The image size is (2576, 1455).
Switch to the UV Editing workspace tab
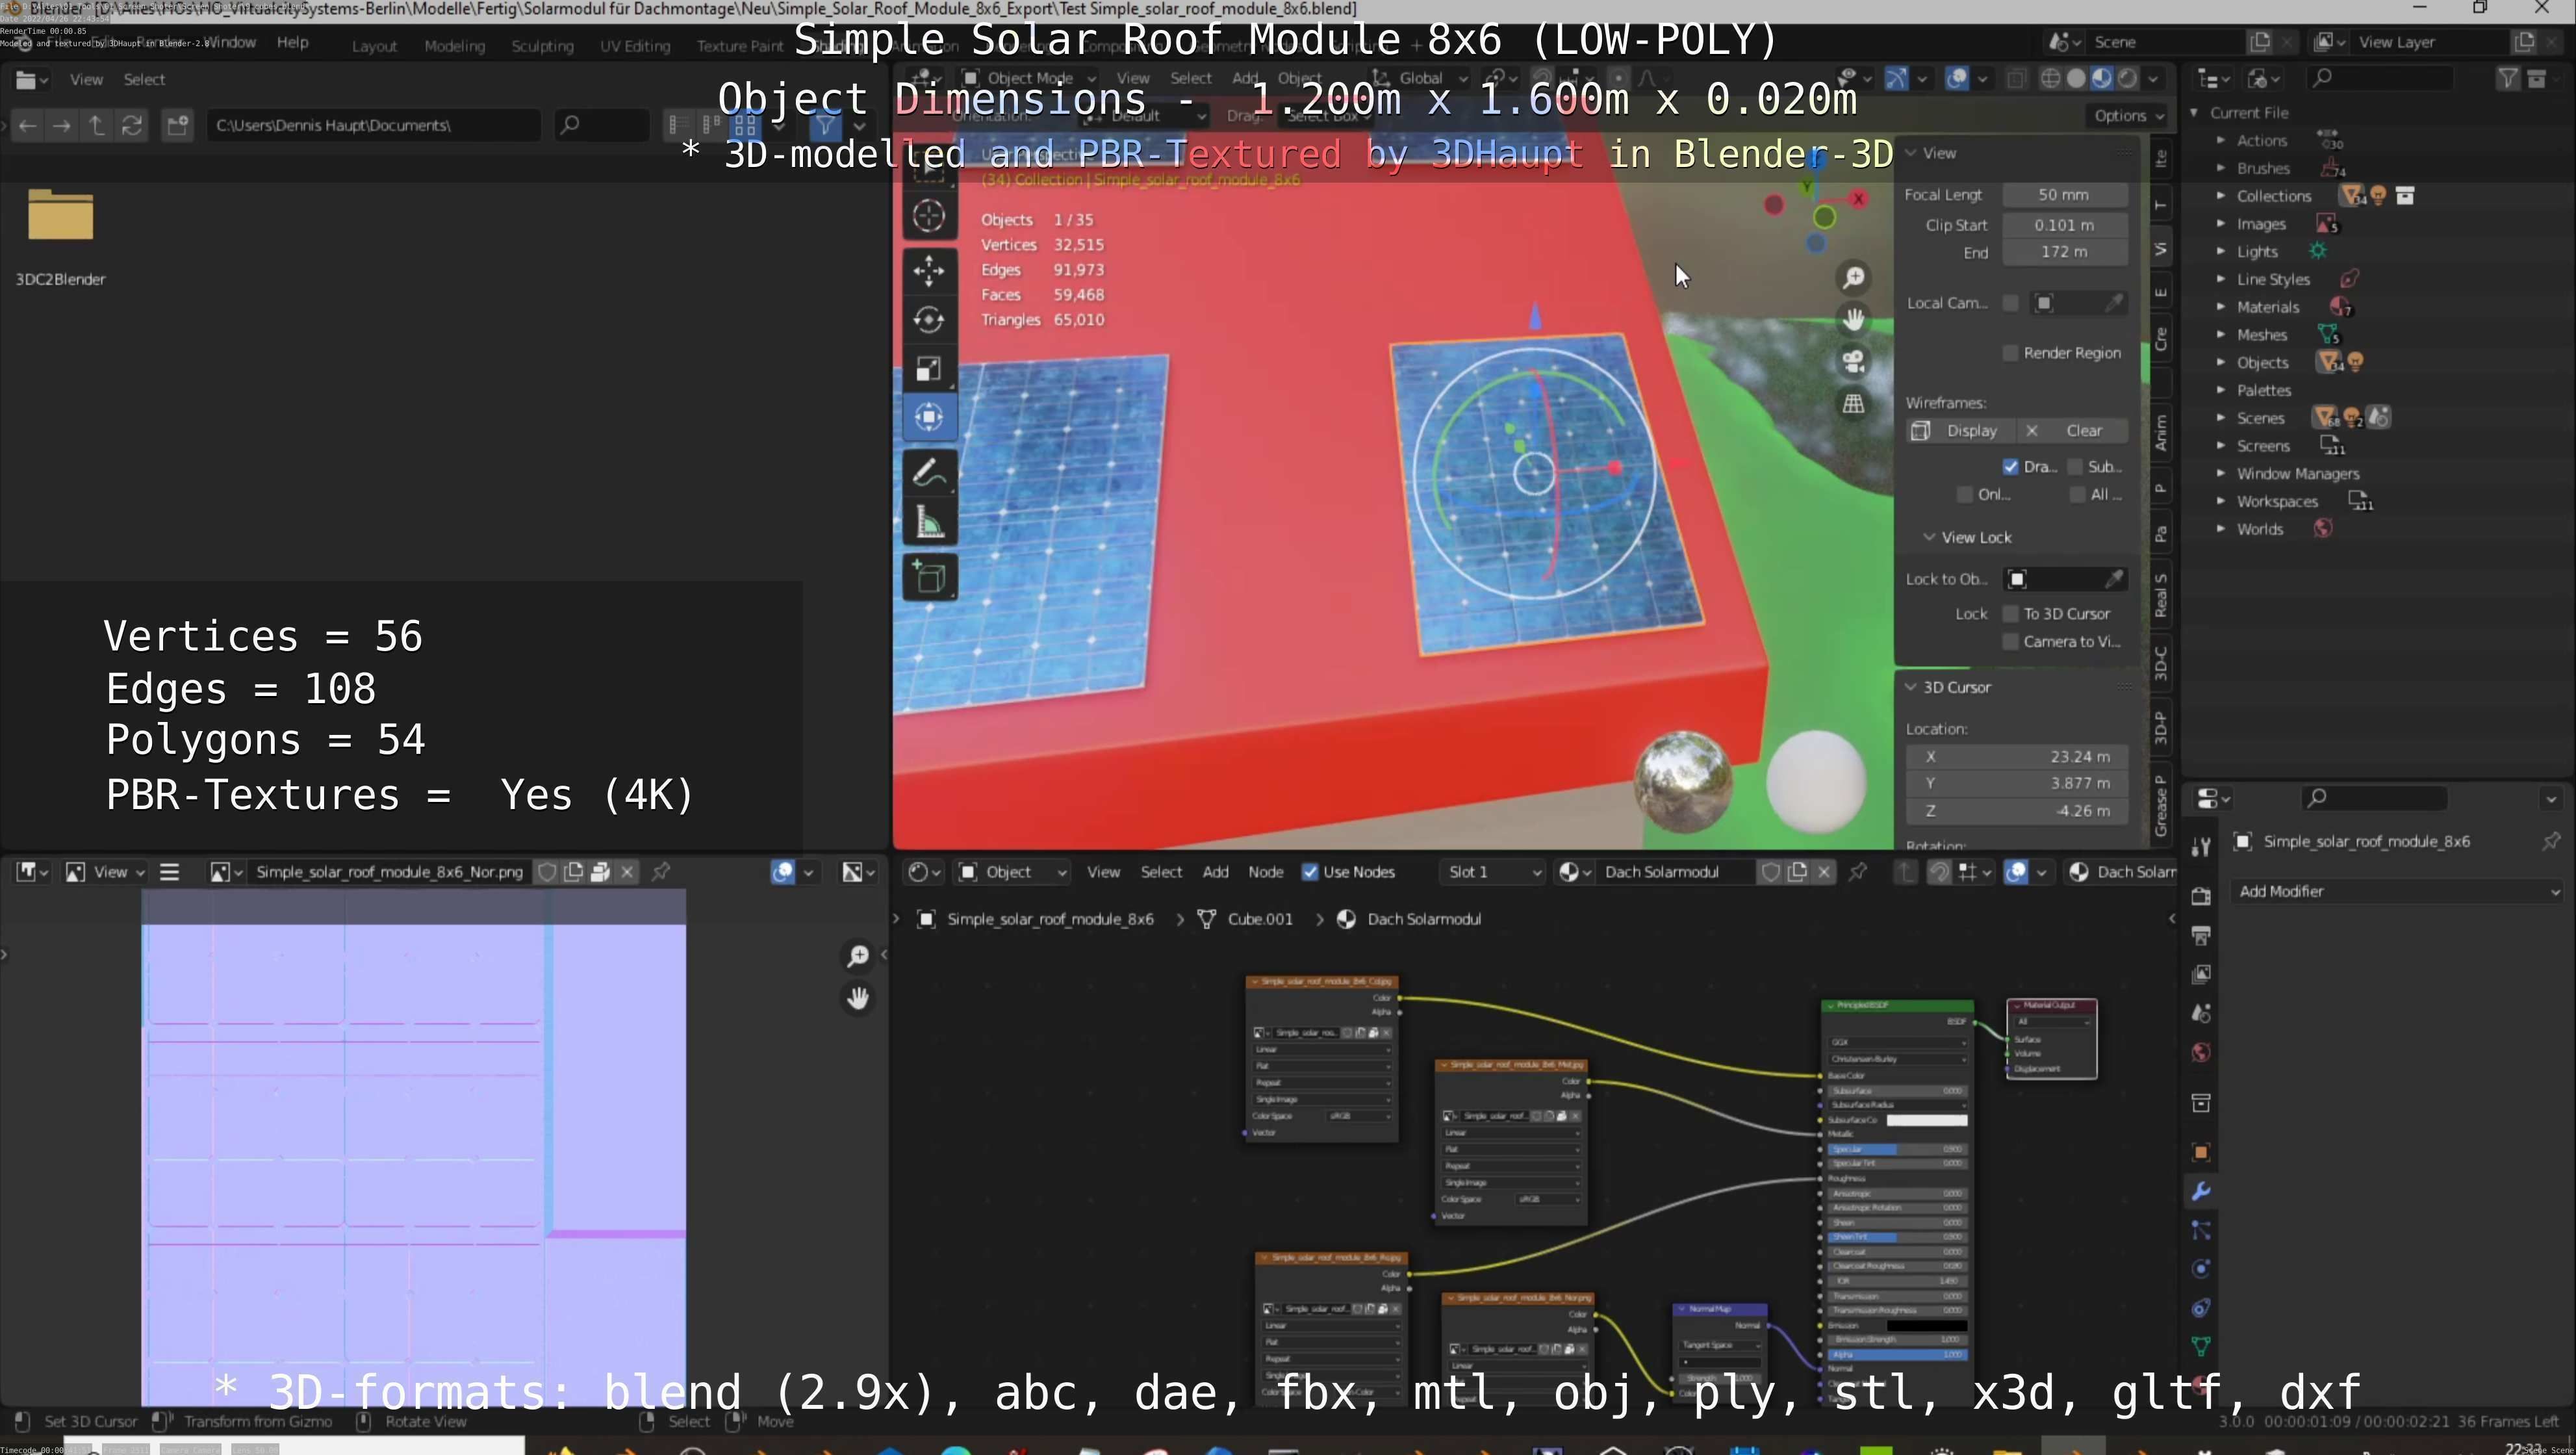(635, 46)
